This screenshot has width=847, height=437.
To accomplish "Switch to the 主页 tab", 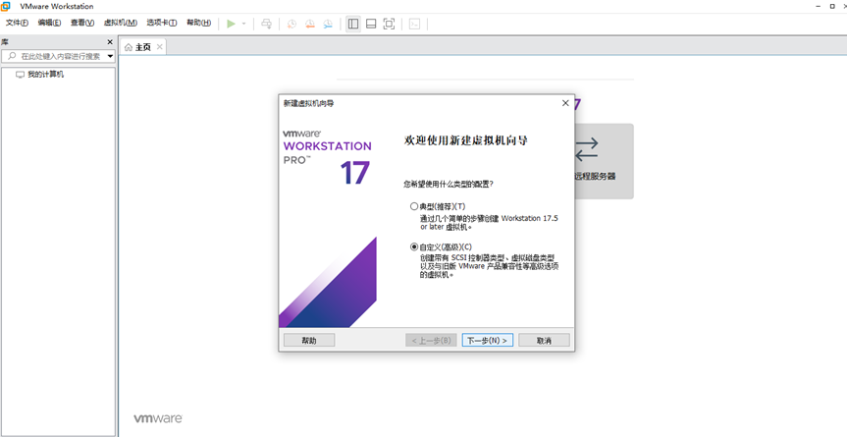I will (143, 47).
